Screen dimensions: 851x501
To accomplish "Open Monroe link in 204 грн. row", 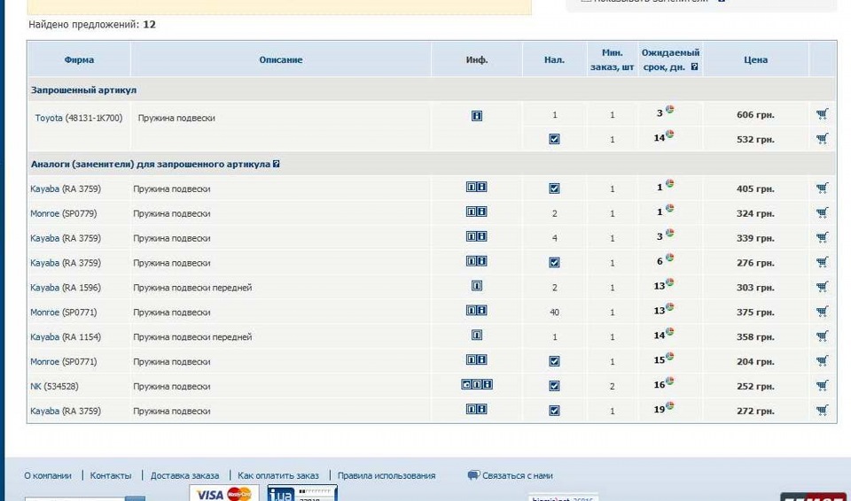I will pos(44,362).
